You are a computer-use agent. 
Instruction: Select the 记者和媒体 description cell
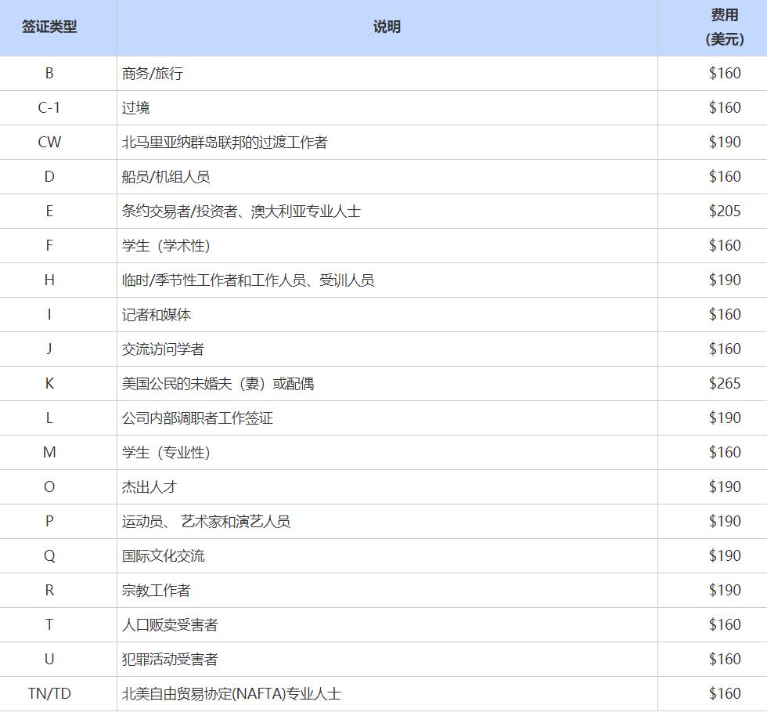click(x=157, y=315)
